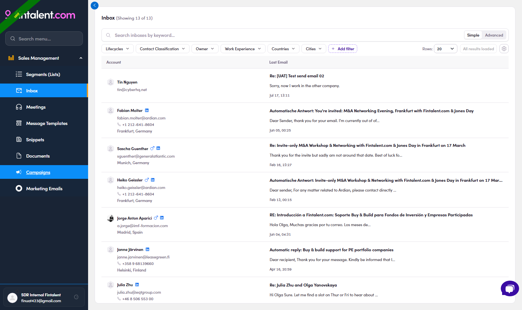This screenshot has height=310, width=522.
Task: Collapse the Sales Management section
Action: coord(81,58)
